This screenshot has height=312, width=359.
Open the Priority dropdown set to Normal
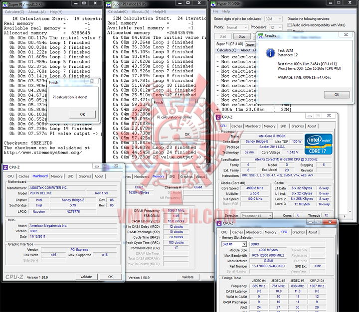click(237, 27)
